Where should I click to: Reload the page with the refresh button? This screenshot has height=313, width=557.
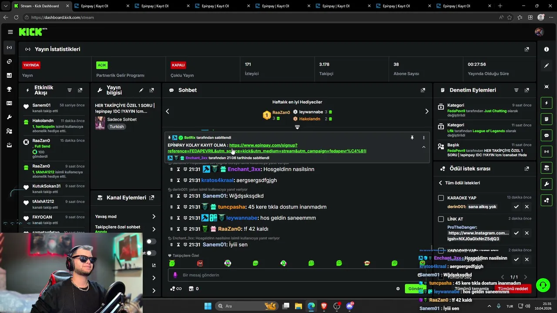click(16, 17)
